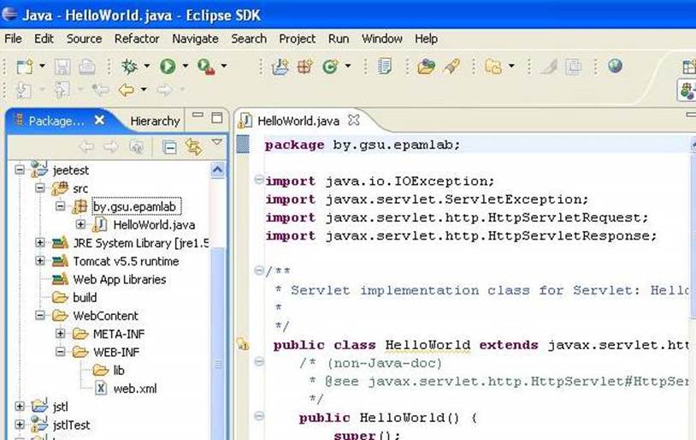
Task: Open the Package Explorer view menu triangle
Action: click(x=216, y=142)
